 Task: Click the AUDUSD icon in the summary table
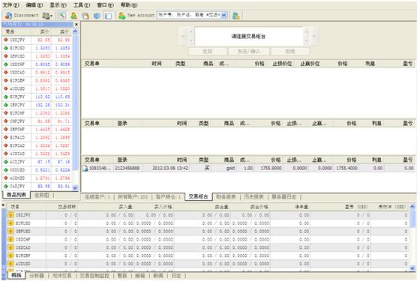pos(10,264)
